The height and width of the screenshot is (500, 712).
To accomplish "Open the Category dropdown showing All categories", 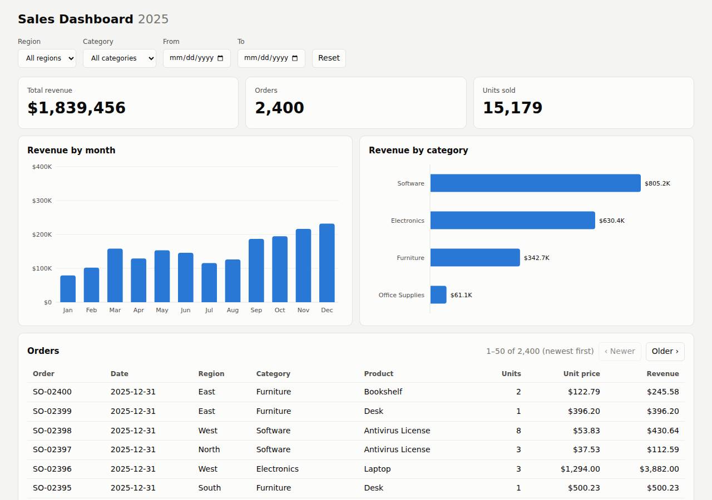I will pyautogui.click(x=120, y=58).
